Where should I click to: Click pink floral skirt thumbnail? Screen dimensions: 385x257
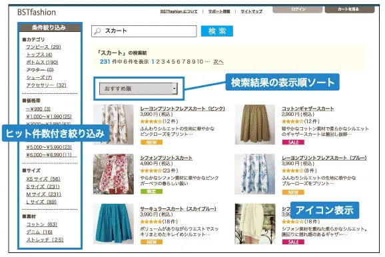113,125
